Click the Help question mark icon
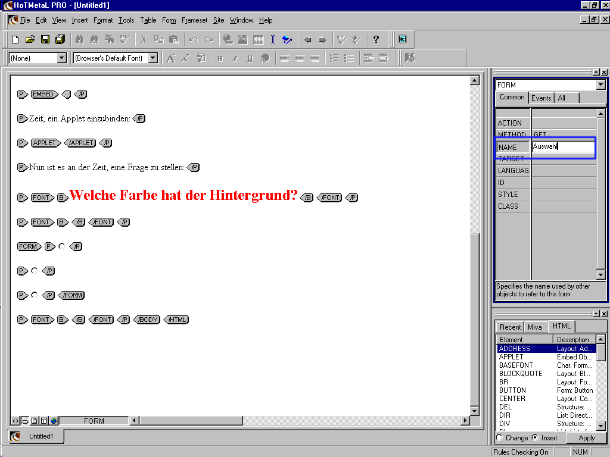 (x=376, y=40)
